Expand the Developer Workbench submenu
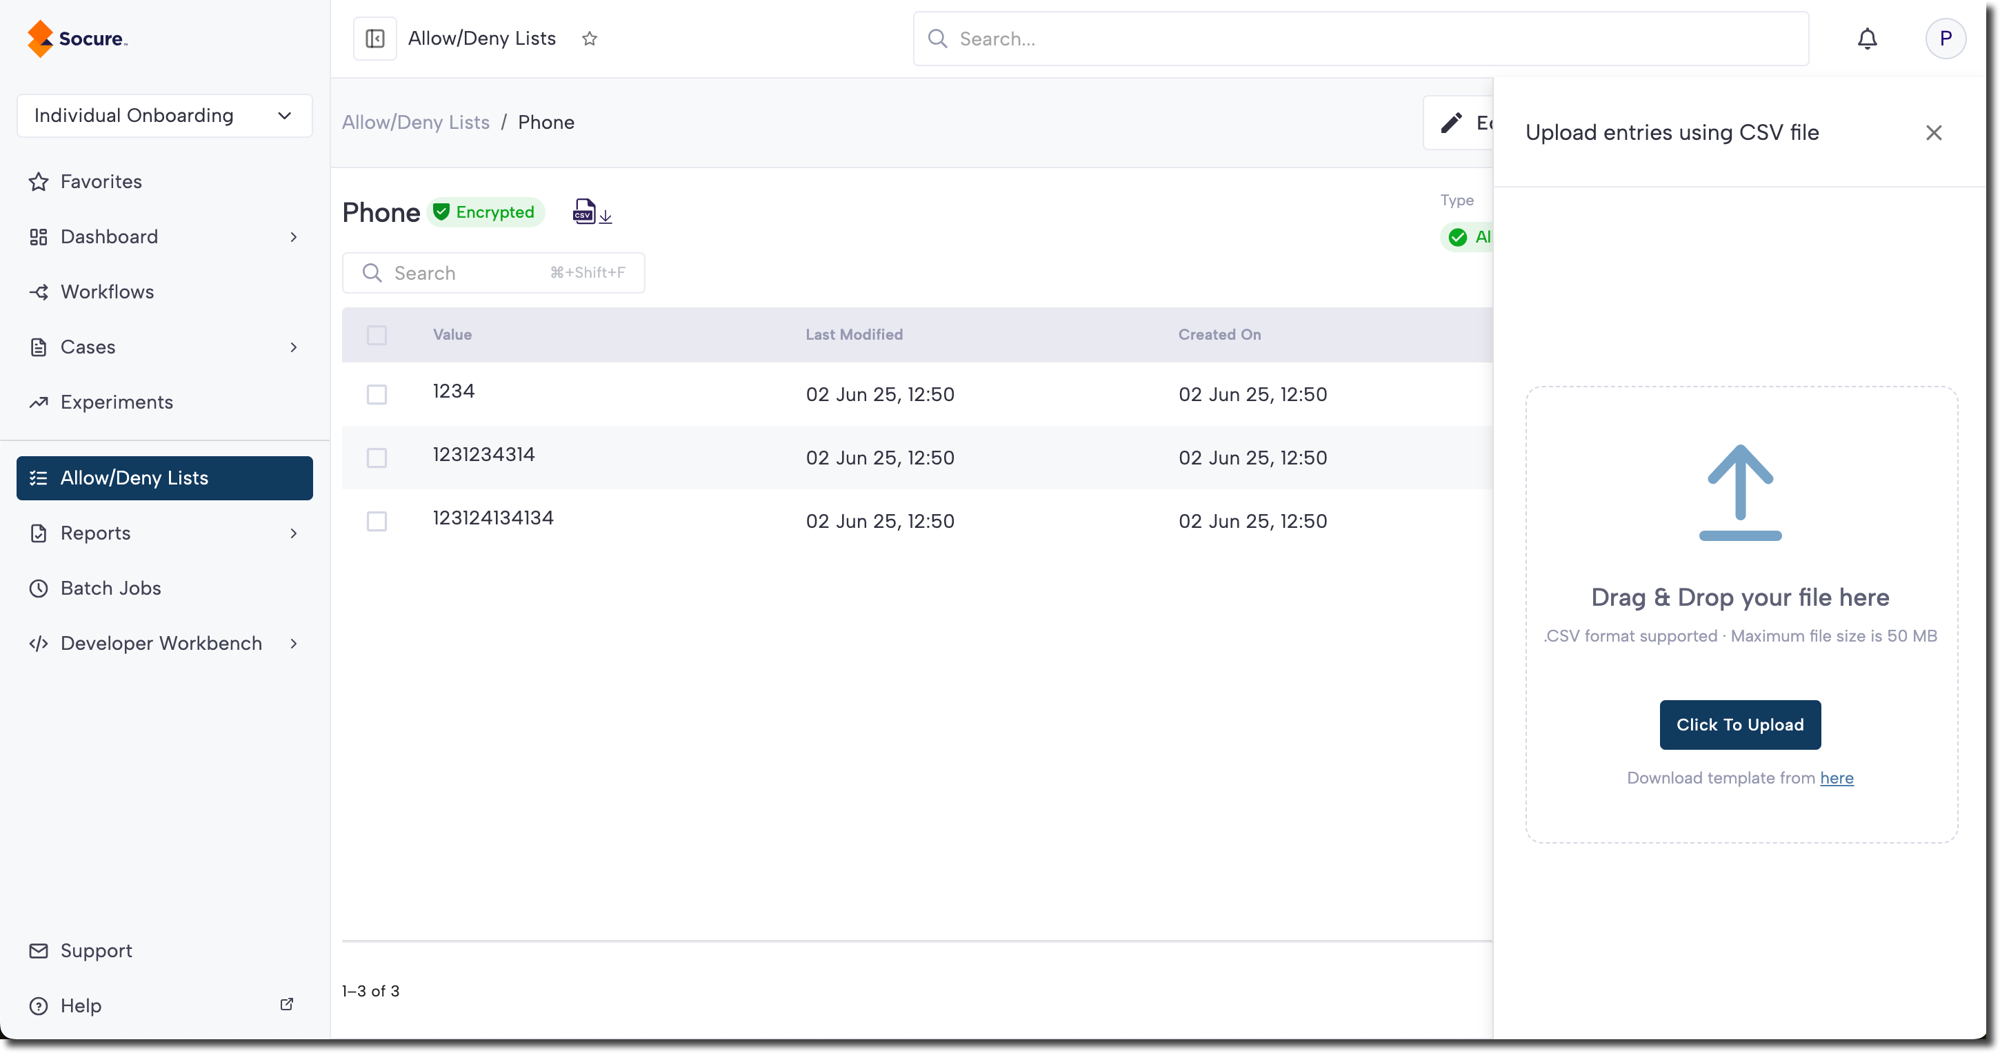2000x1053 pixels. point(294,643)
